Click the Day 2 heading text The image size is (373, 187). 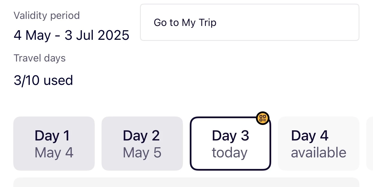coord(141,136)
